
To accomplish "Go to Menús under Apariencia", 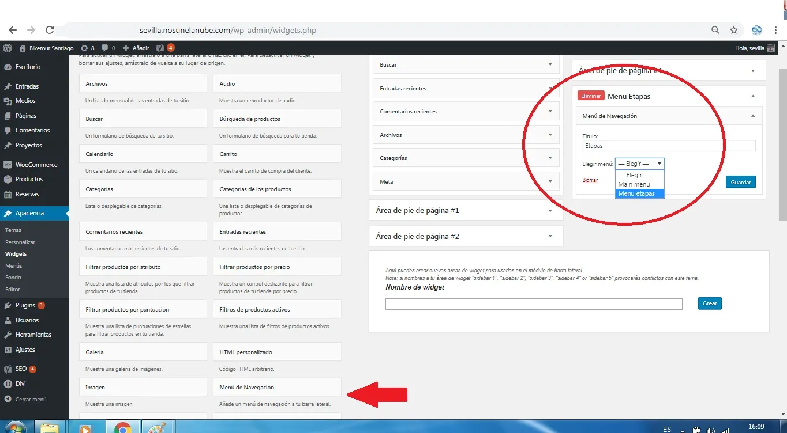I will tap(13, 266).
